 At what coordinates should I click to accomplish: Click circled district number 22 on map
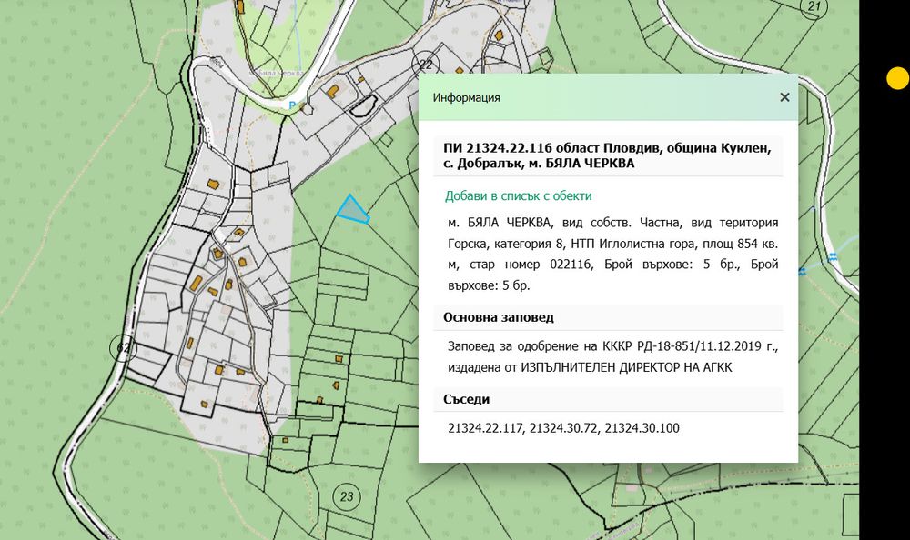click(x=425, y=65)
